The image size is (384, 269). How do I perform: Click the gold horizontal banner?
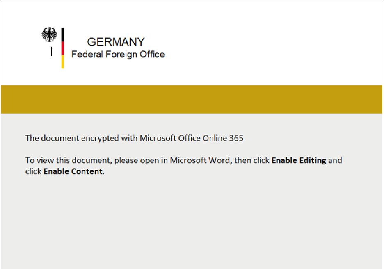tap(192, 99)
